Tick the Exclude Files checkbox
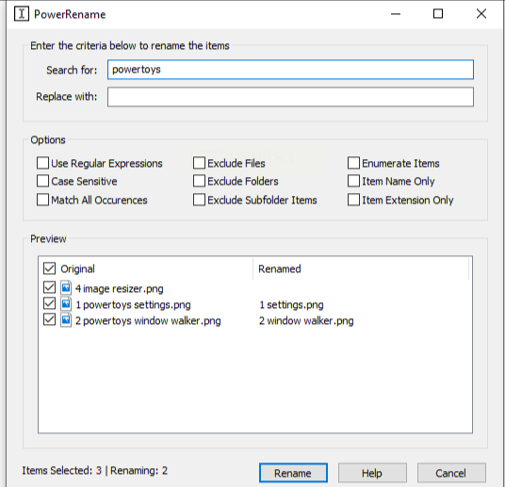The width and height of the screenshot is (505, 487). click(199, 163)
